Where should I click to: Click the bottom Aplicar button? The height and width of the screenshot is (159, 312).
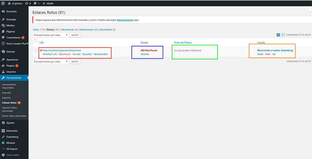coord(75,61)
